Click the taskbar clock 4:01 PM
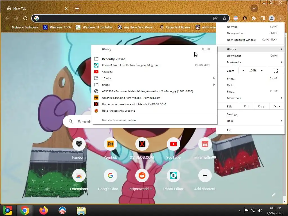Image resolution: width=288 pixels, height=216 pixels. (x=275, y=210)
